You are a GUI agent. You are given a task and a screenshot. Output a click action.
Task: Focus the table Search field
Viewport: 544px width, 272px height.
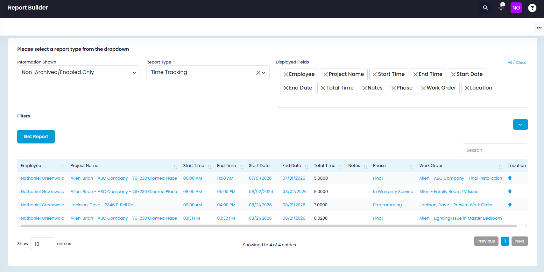[495, 150]
